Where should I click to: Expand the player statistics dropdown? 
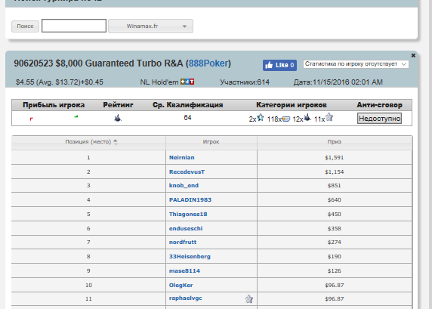click(x=356, y=64)
